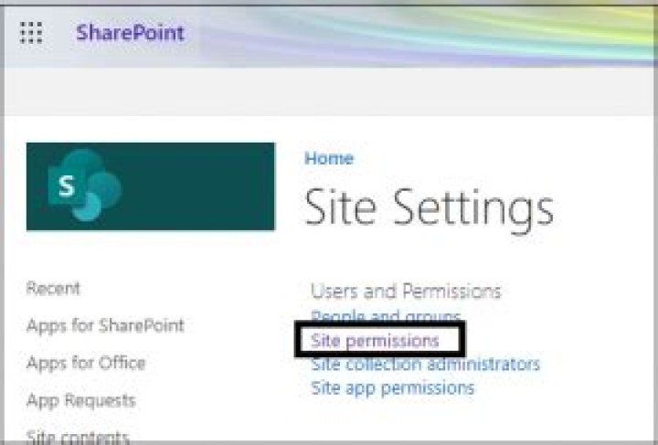Open the highlighted Site permissions link
This screenshot has width=658, height=445.
click(x=375, y=341)
